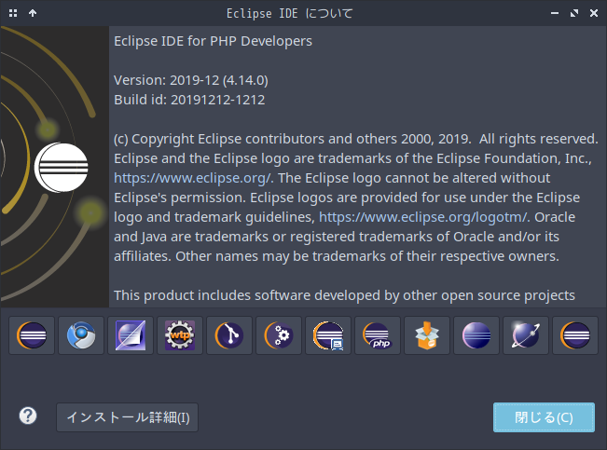Image resolution: width=607 pixels, height=450 pixels.
Task: Open インストール詳細(I) installation details
Action: coord(128,417)
